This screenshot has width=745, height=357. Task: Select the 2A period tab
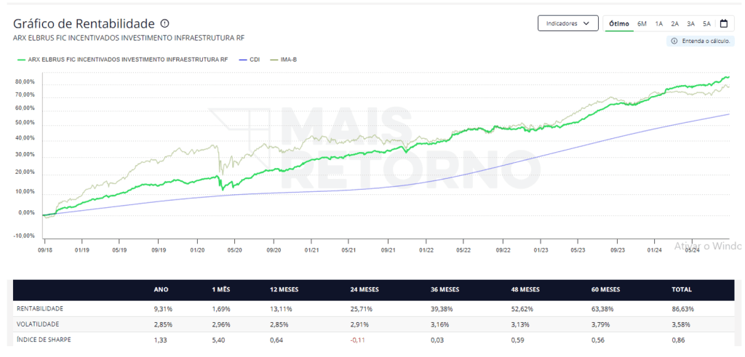coord(674,24)
